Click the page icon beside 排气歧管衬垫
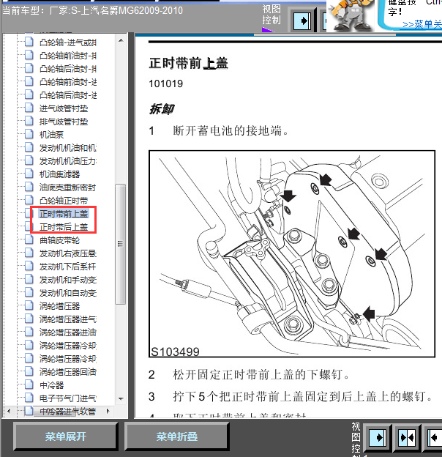 [x=29, y=121]
